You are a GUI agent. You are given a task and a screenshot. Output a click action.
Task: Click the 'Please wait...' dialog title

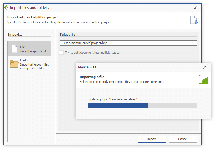click(88, 67)
